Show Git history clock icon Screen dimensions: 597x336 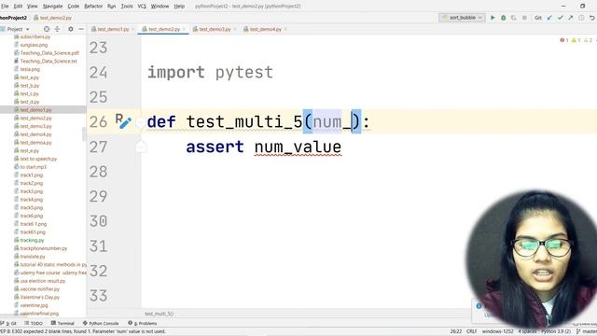click(x=581, y=18)
